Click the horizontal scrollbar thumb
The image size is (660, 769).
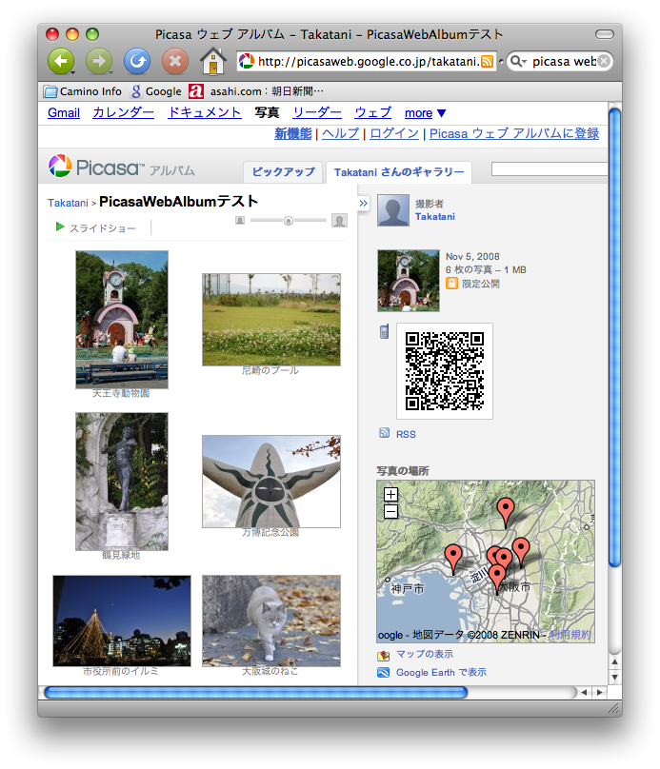pyautogui.click(x=255, y=692)
